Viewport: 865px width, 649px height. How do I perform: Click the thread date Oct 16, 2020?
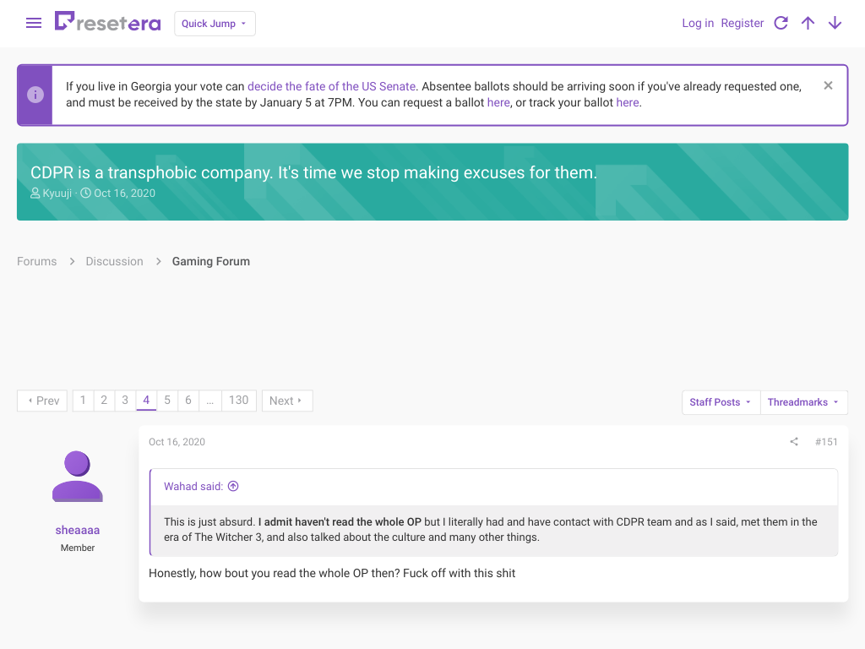tap(124, 194)
